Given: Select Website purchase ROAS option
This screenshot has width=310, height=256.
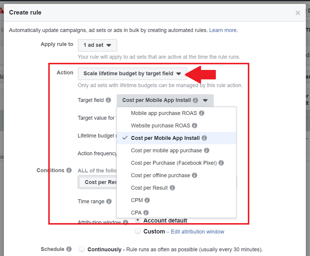Looking at the screenshot, I should click(x=176, y=126).
